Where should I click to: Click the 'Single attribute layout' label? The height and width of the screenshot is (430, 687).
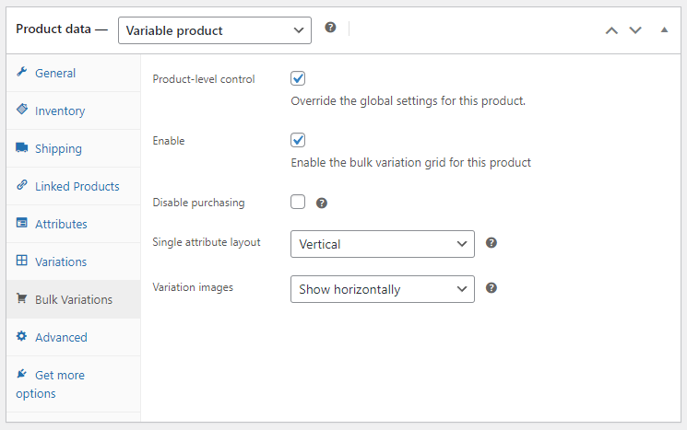click(x=207, y=242)
